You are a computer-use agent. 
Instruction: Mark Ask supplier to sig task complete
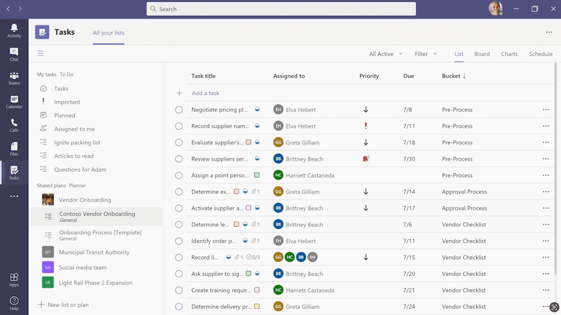coord(179,274)
